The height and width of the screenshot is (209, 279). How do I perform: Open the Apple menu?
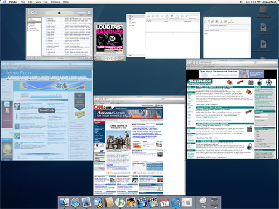[5, 2]
